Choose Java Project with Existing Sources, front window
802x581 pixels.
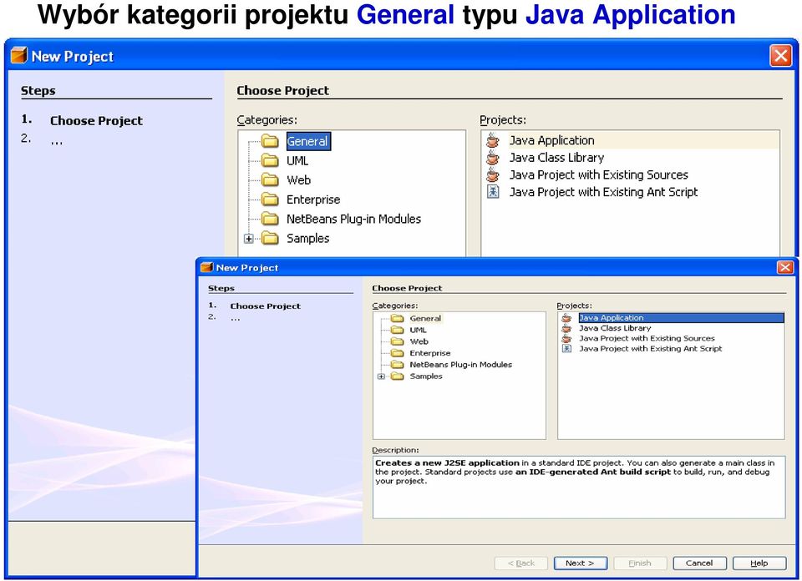647,338
